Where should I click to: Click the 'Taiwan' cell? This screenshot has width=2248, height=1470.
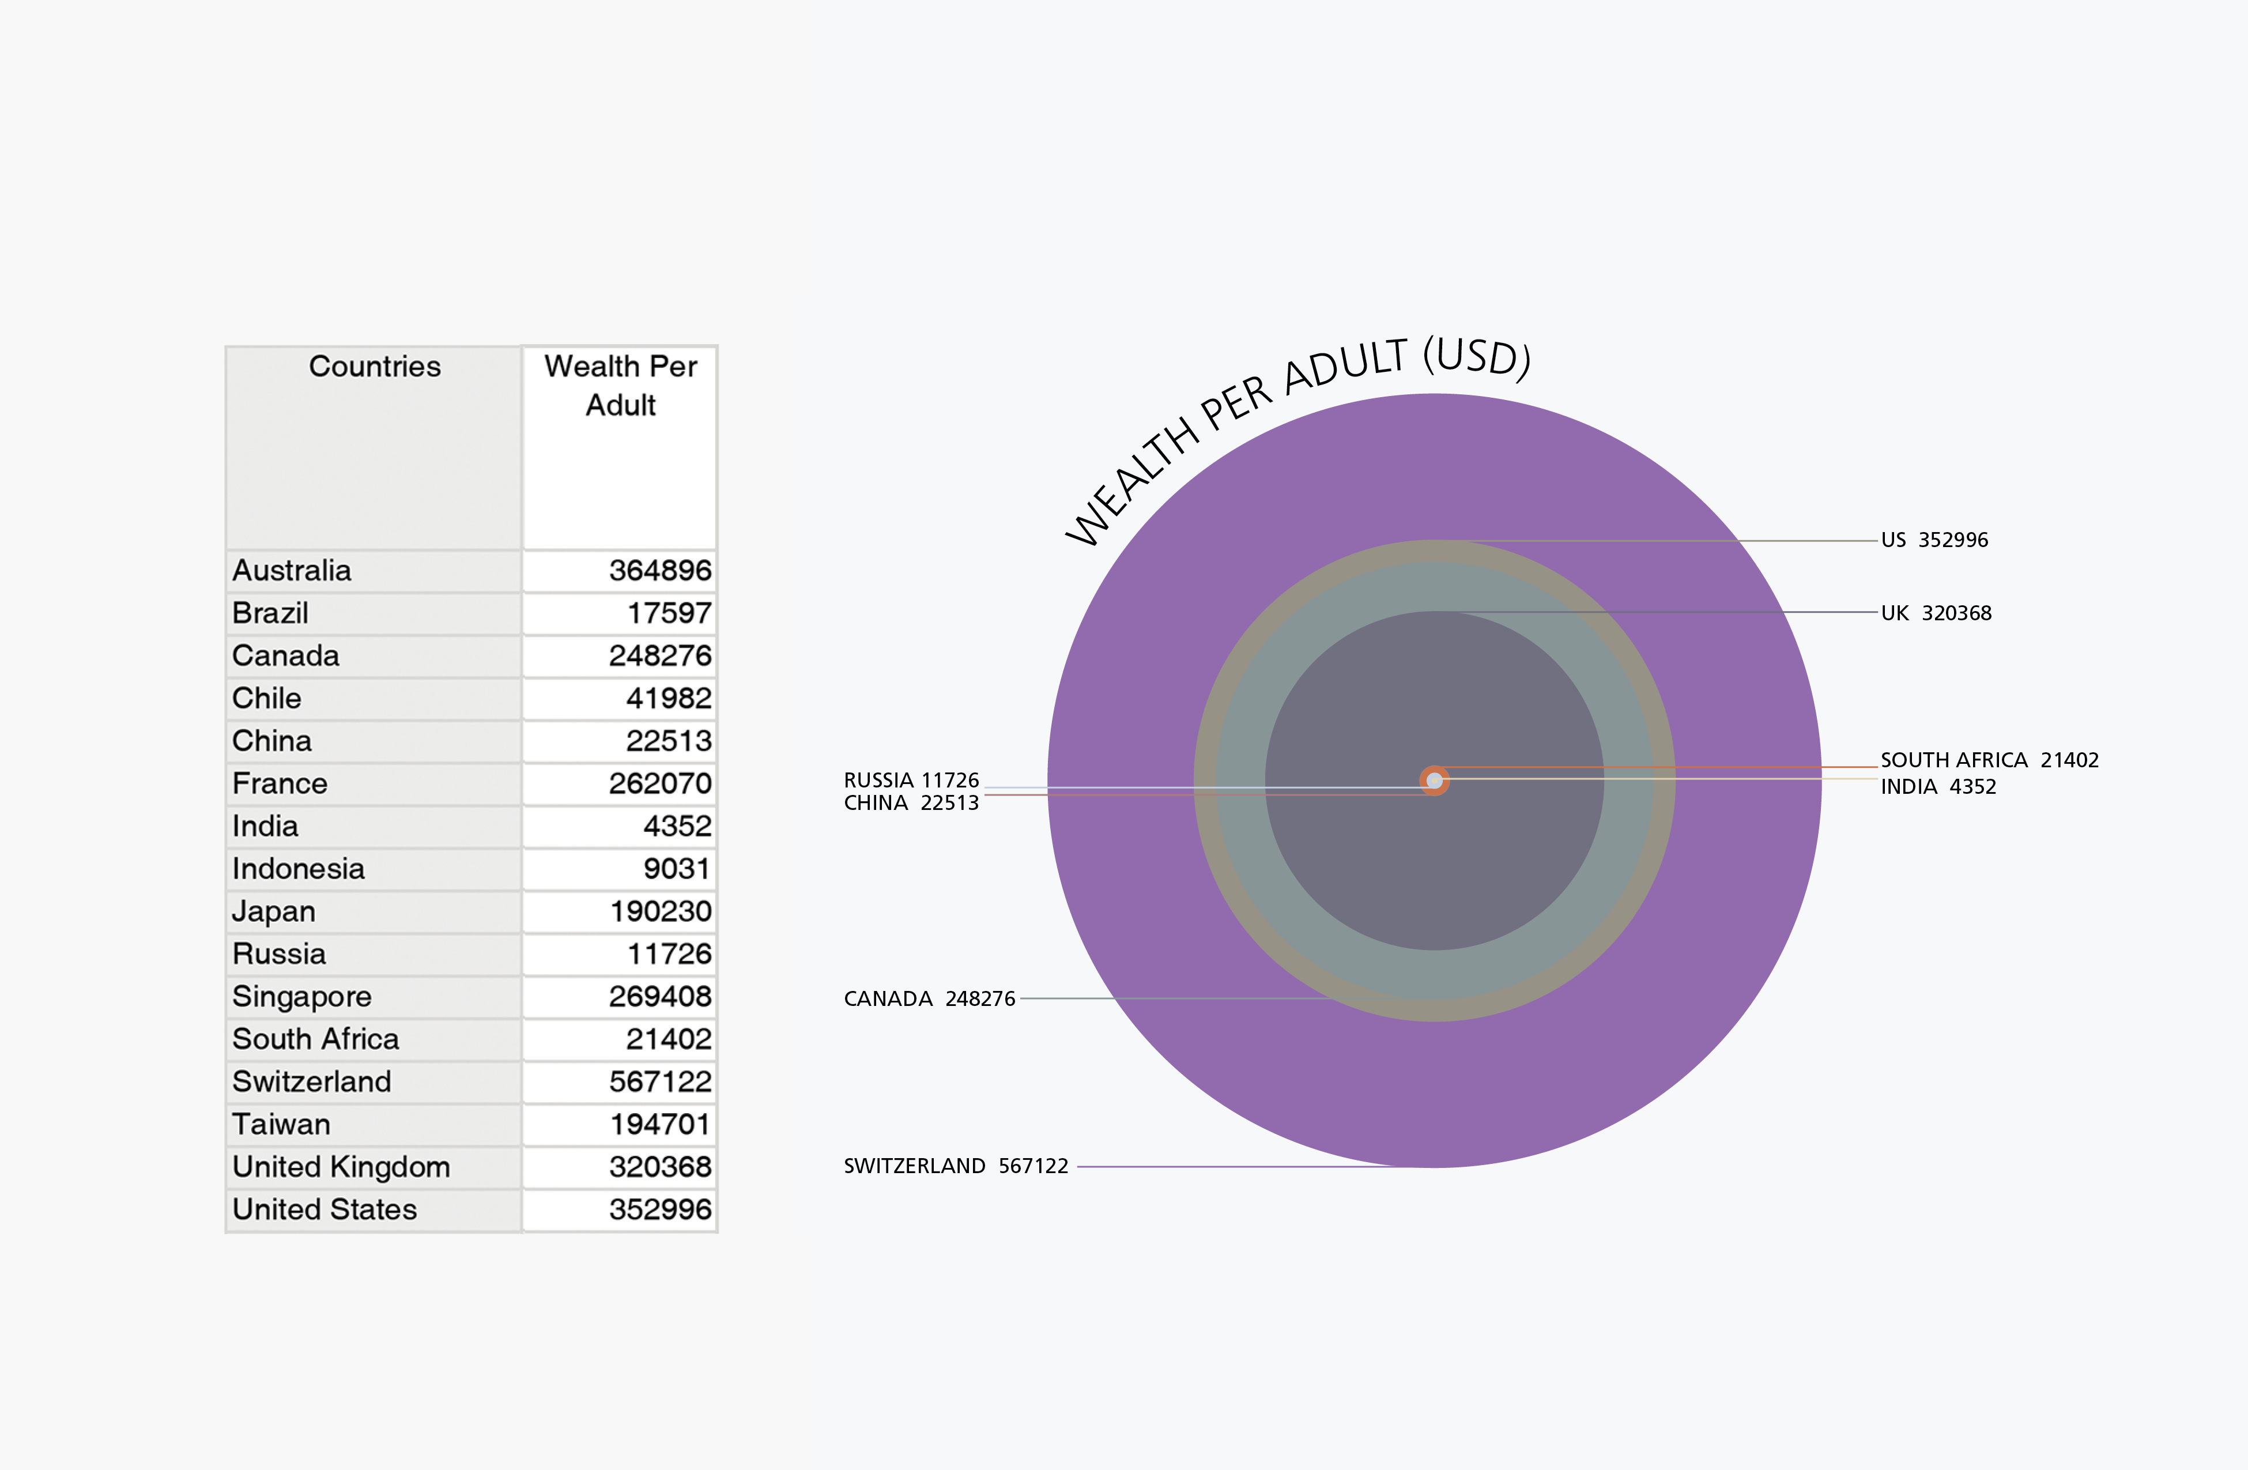[374, 1124]
